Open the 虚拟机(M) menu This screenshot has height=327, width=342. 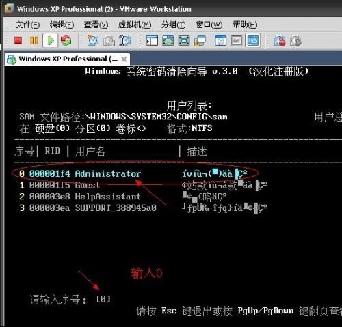tap(135, 25)
